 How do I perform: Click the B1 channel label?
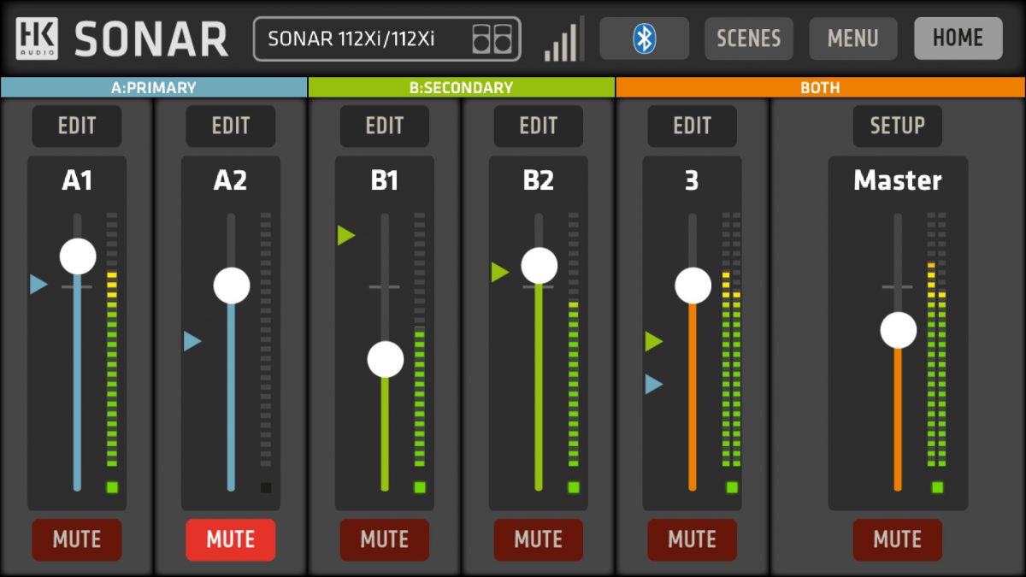(x=385, y=180)
